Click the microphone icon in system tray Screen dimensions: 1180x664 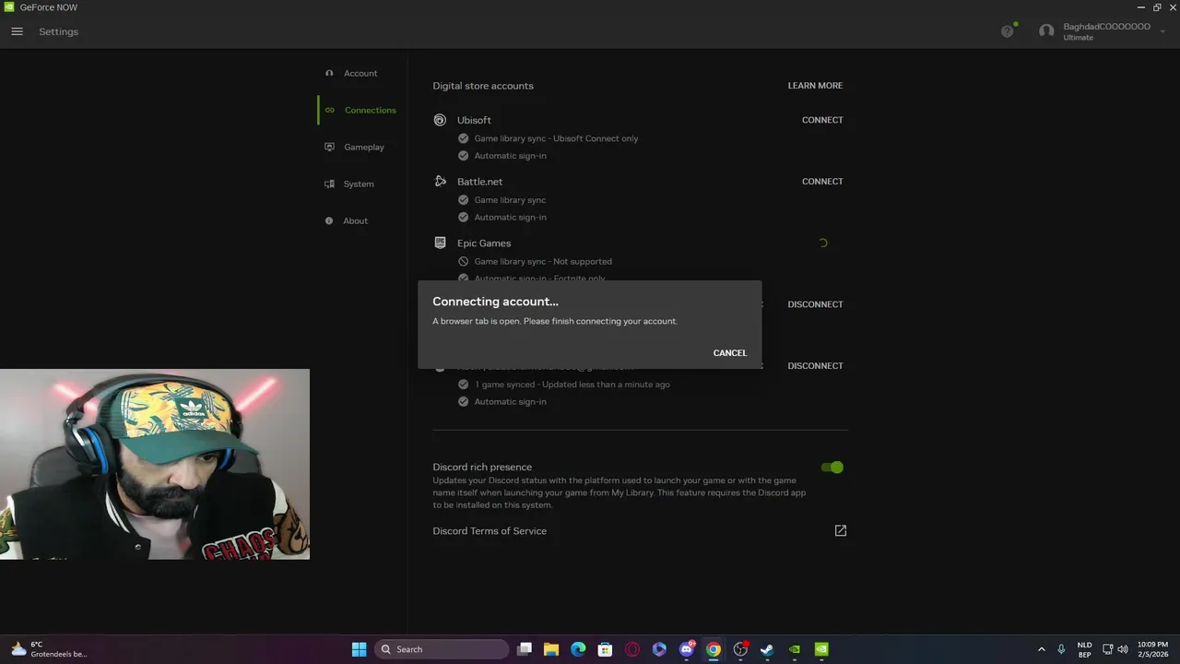1061,649
